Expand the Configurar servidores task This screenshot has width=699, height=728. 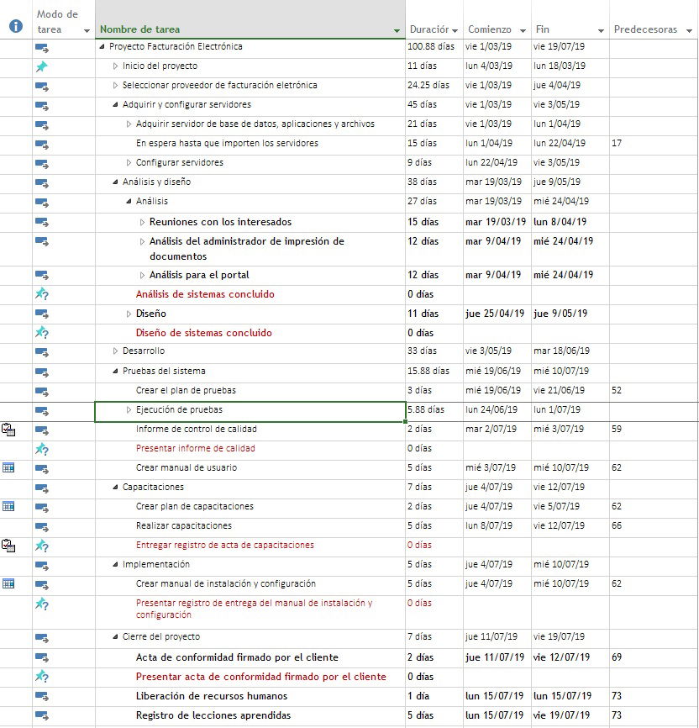click(x=129, y=162)
